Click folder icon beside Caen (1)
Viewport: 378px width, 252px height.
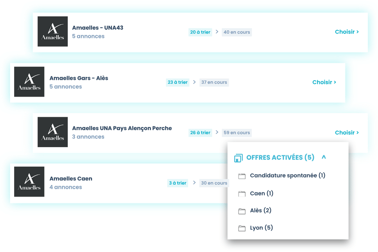pyautogui.click(x=242, y=194)
